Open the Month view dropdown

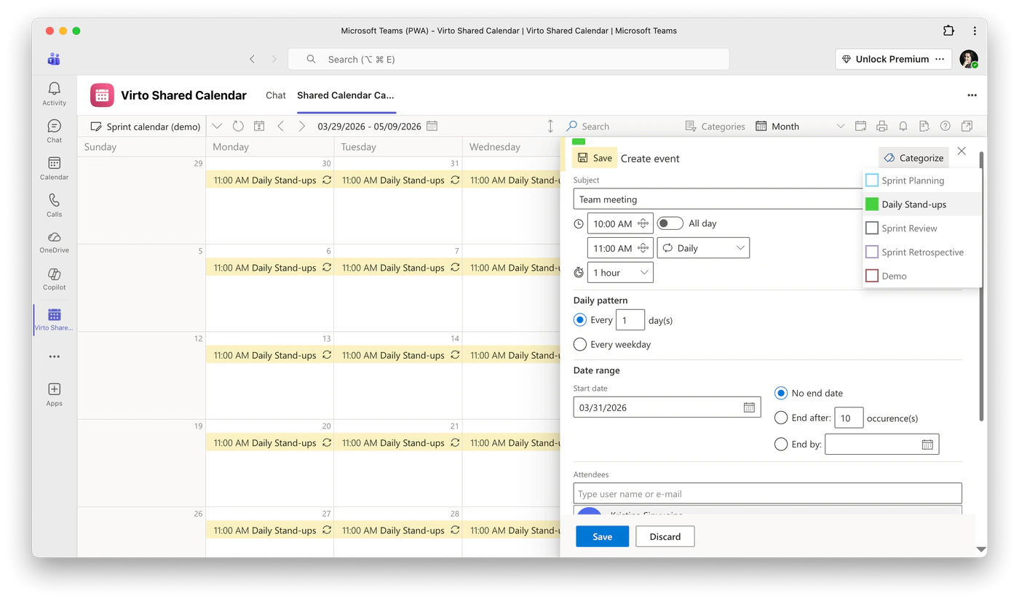tap(800, 126)
